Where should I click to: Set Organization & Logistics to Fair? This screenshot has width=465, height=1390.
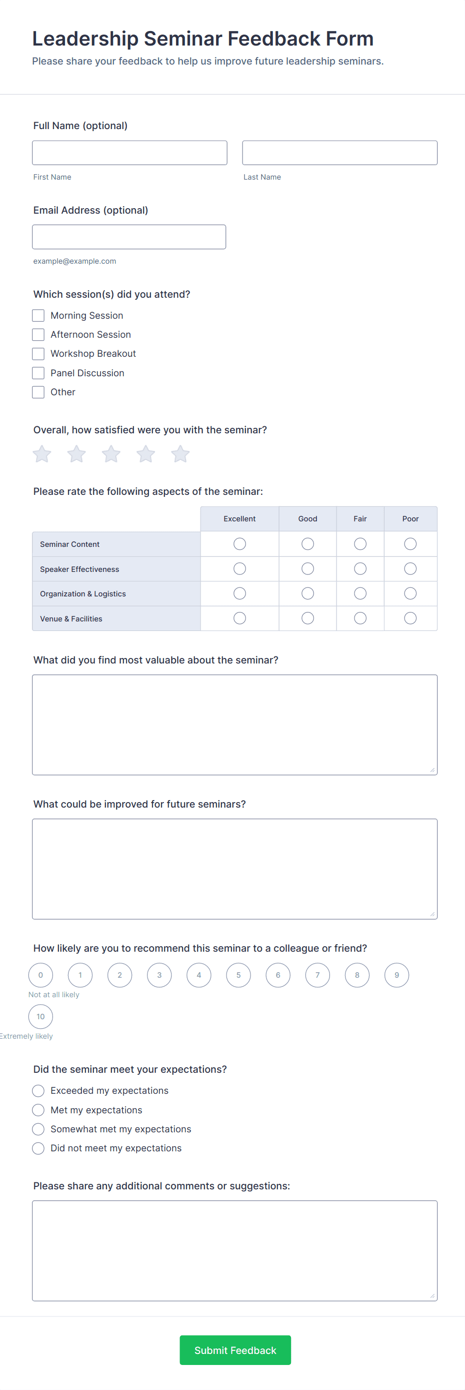pos(360,593)
